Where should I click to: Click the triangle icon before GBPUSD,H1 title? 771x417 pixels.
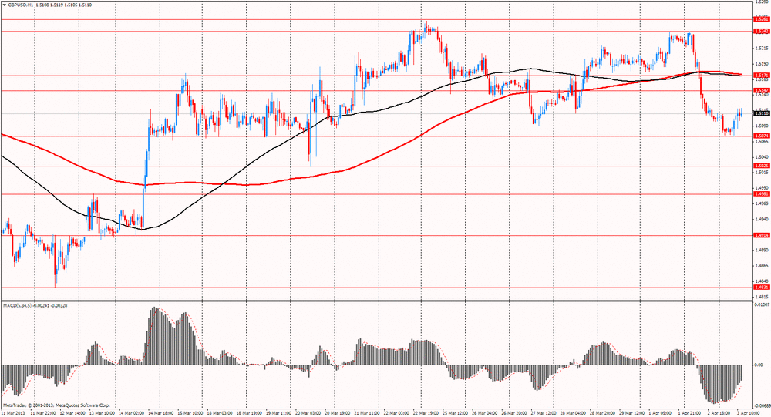click(x=5, y=5)
